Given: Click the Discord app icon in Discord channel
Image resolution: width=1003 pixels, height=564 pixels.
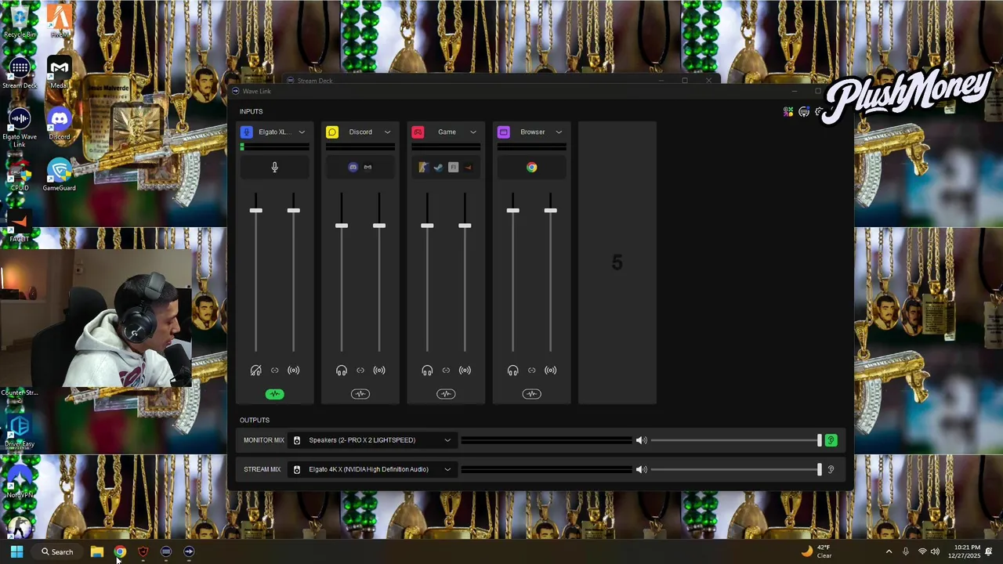Looking at the screenshot, I should click(x=353, y=167).
